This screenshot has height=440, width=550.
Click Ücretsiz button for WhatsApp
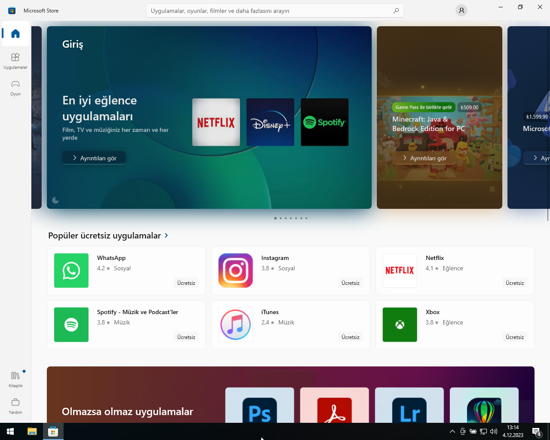(x=186, y=283)
